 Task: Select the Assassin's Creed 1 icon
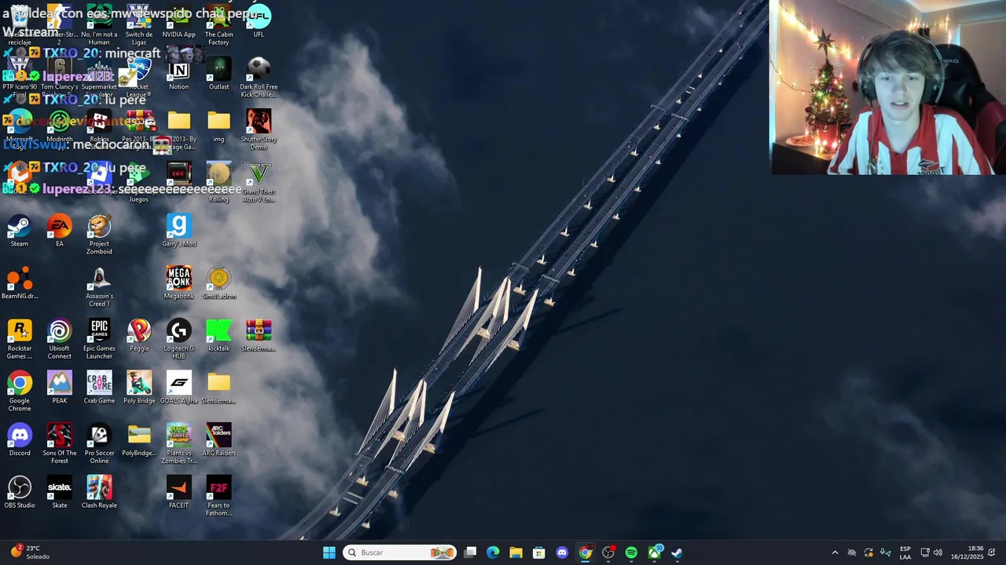(99, 287)
